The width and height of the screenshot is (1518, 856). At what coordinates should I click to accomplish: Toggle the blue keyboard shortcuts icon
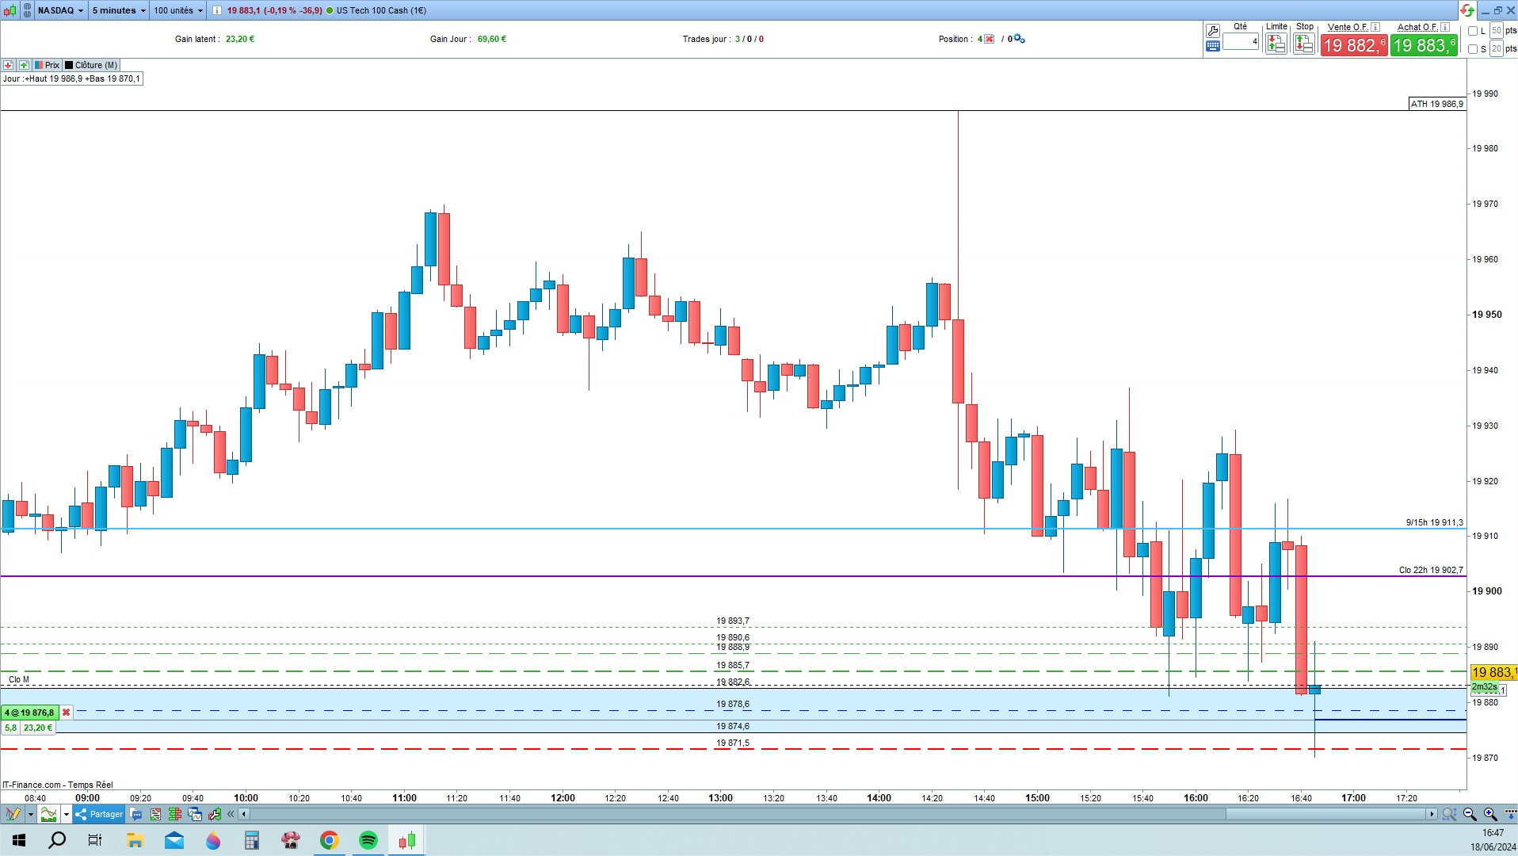(1212, 46)
